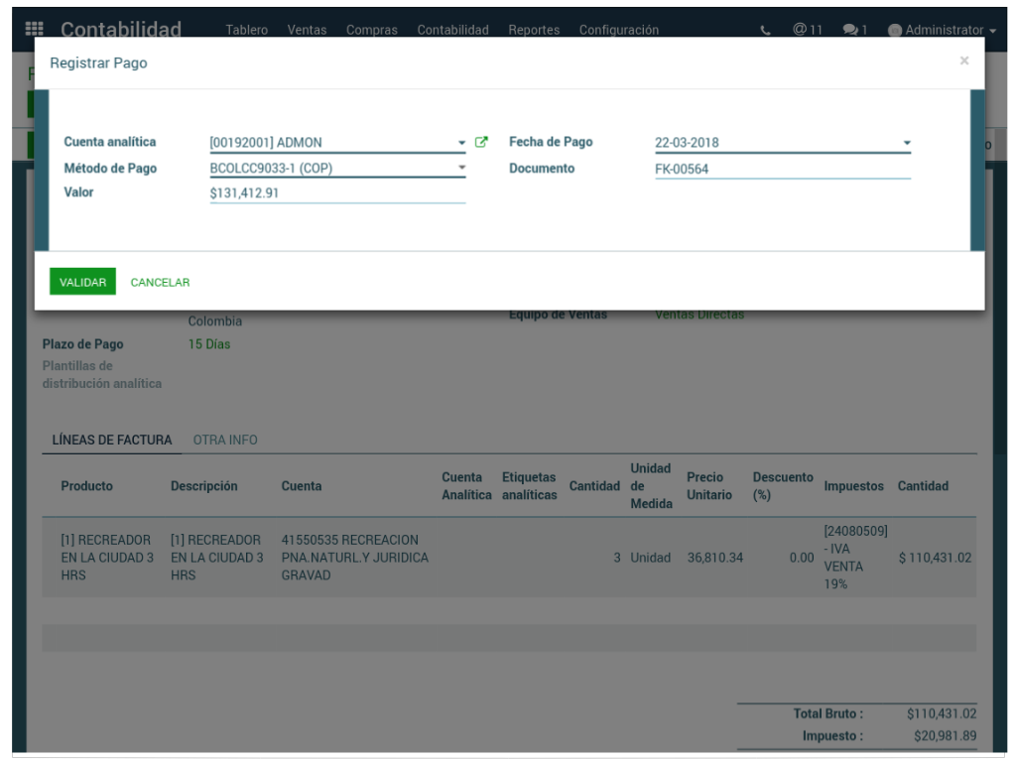The image size is (1015, 761).
Task: Click the Administrator user avatar
Action: 895,31
